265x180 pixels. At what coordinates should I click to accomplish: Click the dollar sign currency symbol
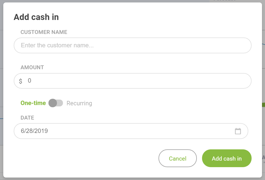pos(21,81)
